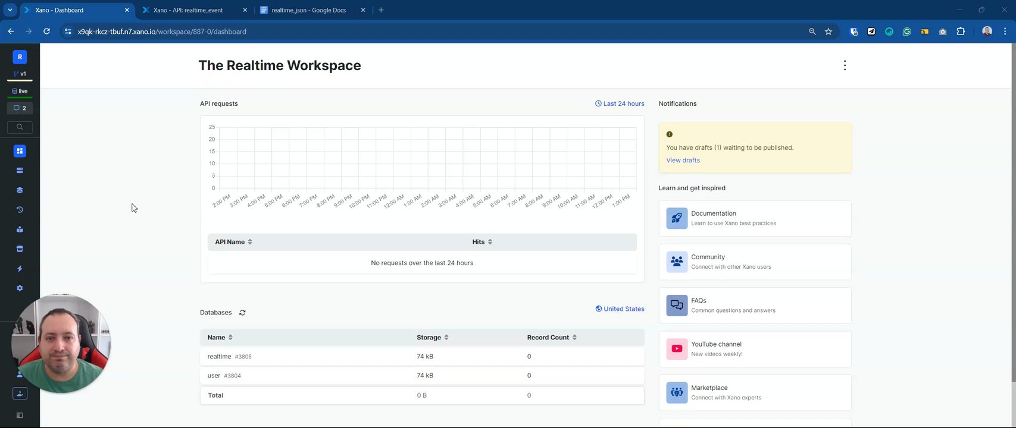
Task: Collapse the sidebar with the panel icon
Action: tap(20, 416)
